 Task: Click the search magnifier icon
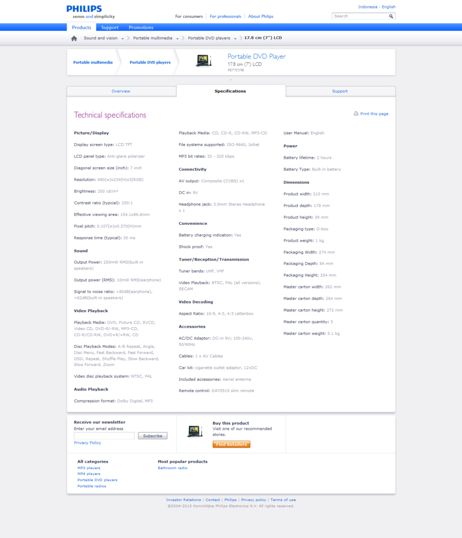point(391,16)
